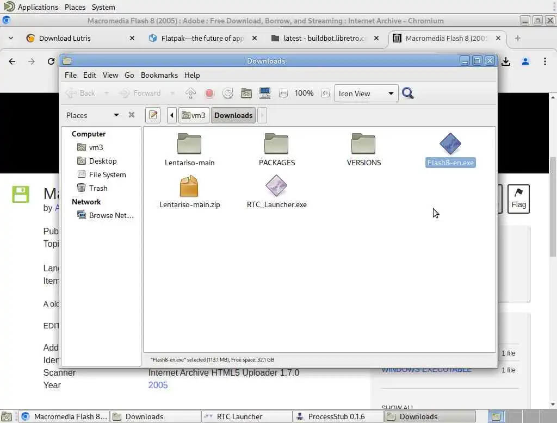The height and width of the screenshot is (423, 557).
Task: Click the path bar left scroll arrow
Action: point(171,115)
